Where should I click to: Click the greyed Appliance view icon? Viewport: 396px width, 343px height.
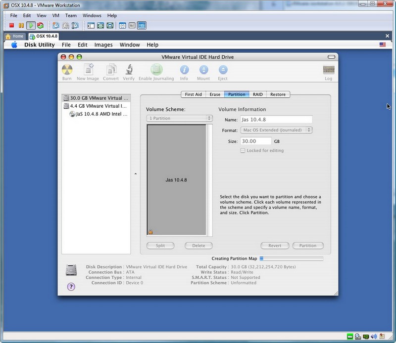click(132, 26)
